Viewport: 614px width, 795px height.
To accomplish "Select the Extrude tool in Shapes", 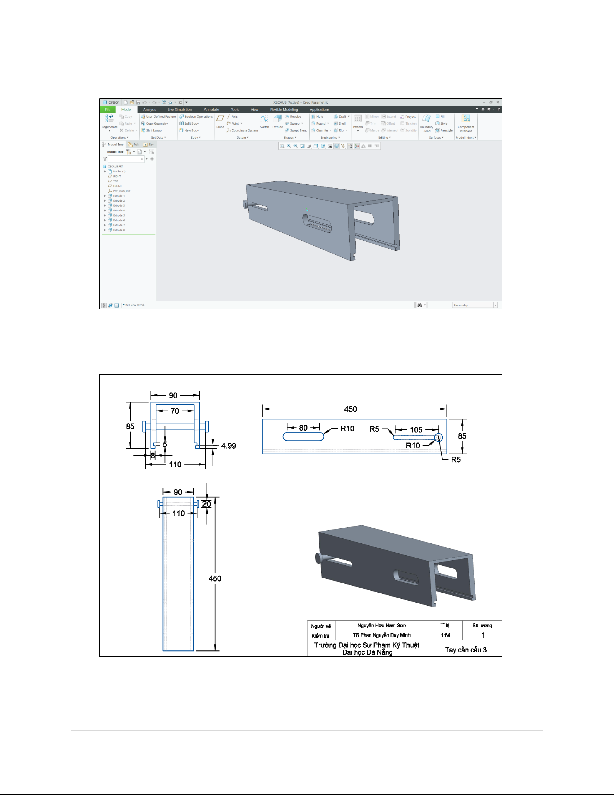I will (x=277, y=120).
